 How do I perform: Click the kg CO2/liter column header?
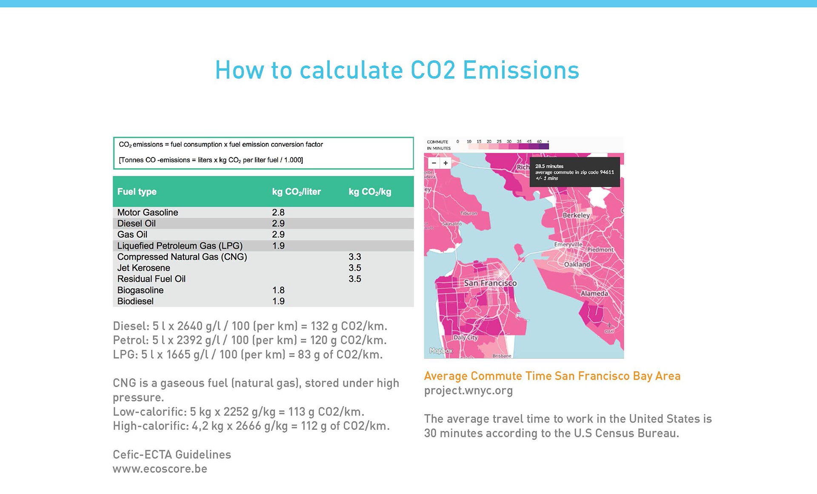click(296, 192)
